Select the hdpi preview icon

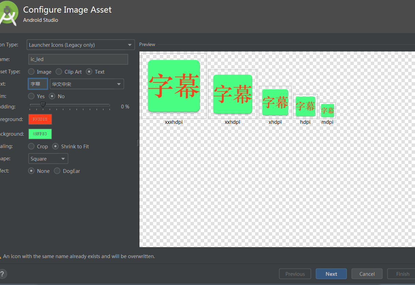tap(305, 106)
